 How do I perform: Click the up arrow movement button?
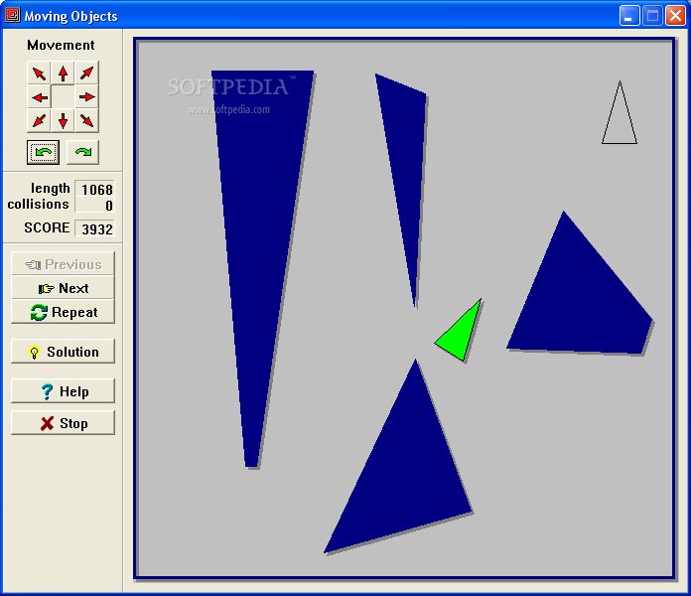(63, 74)
